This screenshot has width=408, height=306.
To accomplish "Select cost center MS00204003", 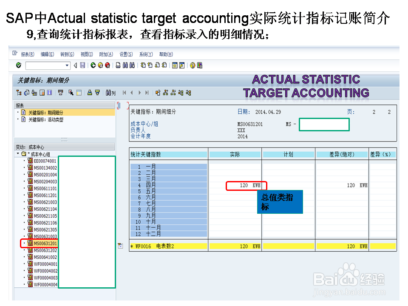I will click(45, 181).
